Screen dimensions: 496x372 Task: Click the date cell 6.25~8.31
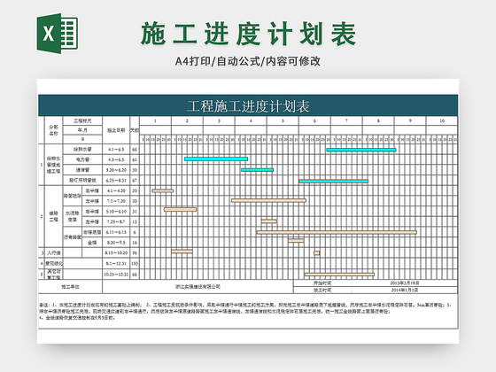116,181
